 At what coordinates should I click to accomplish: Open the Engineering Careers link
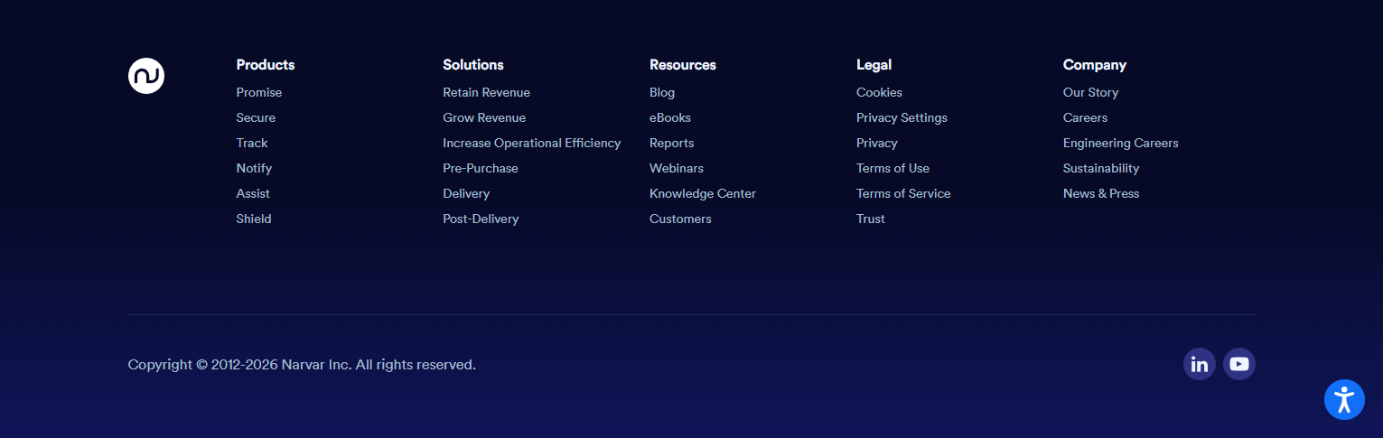[1121, 143]
